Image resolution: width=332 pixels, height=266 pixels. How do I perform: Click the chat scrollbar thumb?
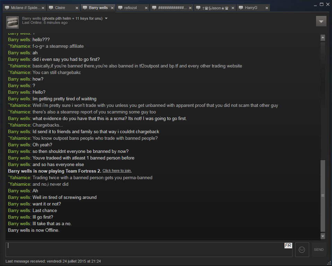(x=323, y=196)
